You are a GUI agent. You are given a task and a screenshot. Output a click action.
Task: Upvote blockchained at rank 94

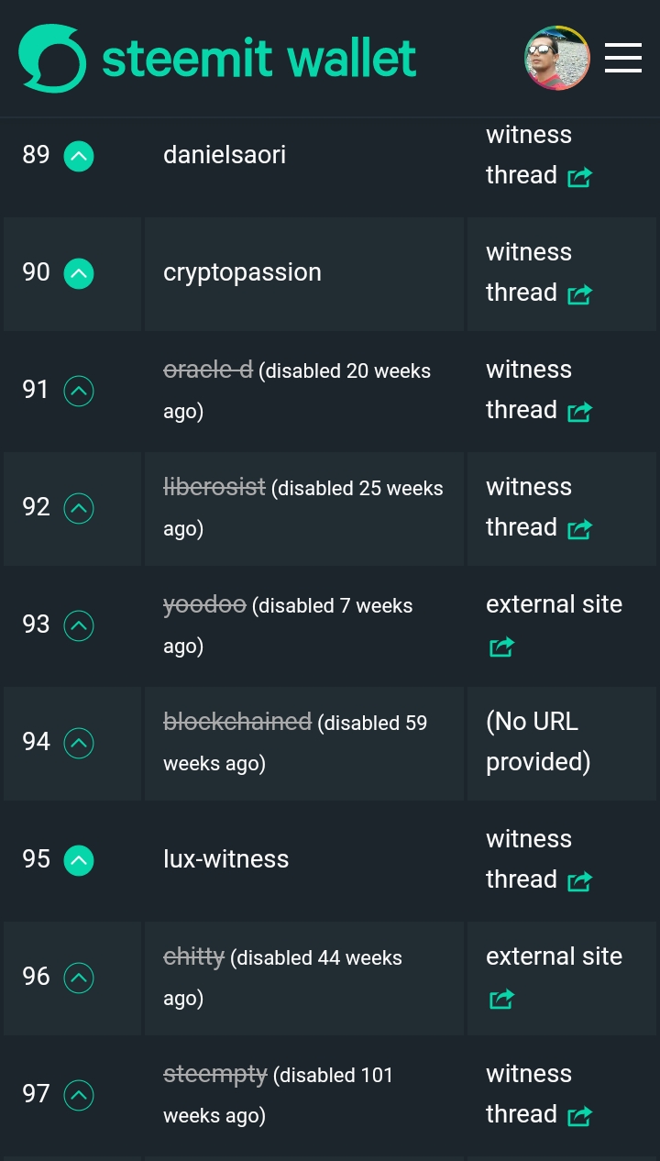[x=79, y=743]
